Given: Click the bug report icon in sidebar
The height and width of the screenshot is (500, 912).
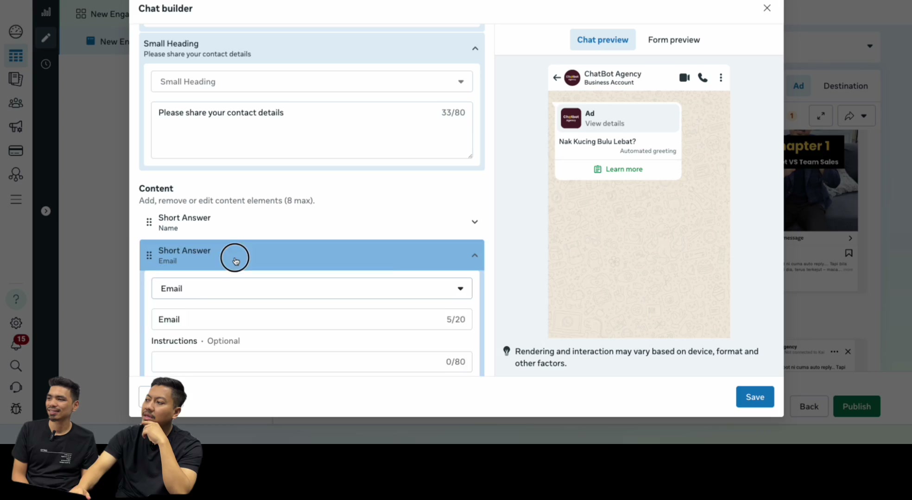Looking at the screenshot, I should tap(16, 408).
